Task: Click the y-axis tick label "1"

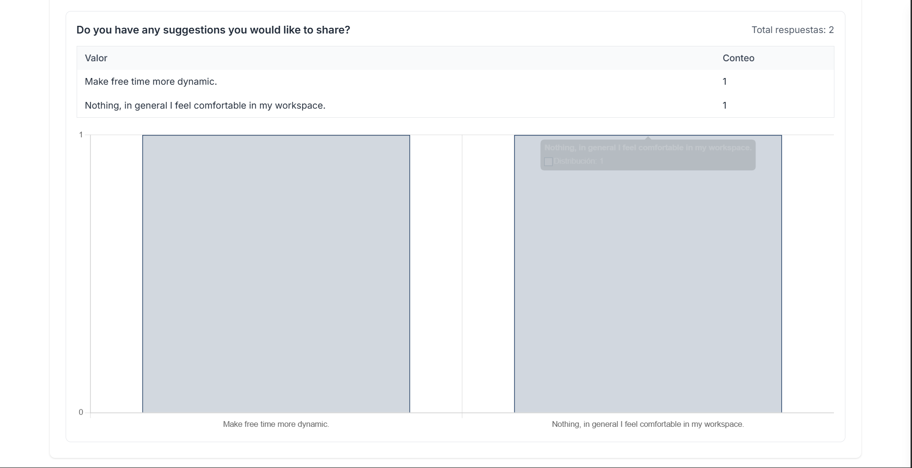Action: (x=81, y=135)
